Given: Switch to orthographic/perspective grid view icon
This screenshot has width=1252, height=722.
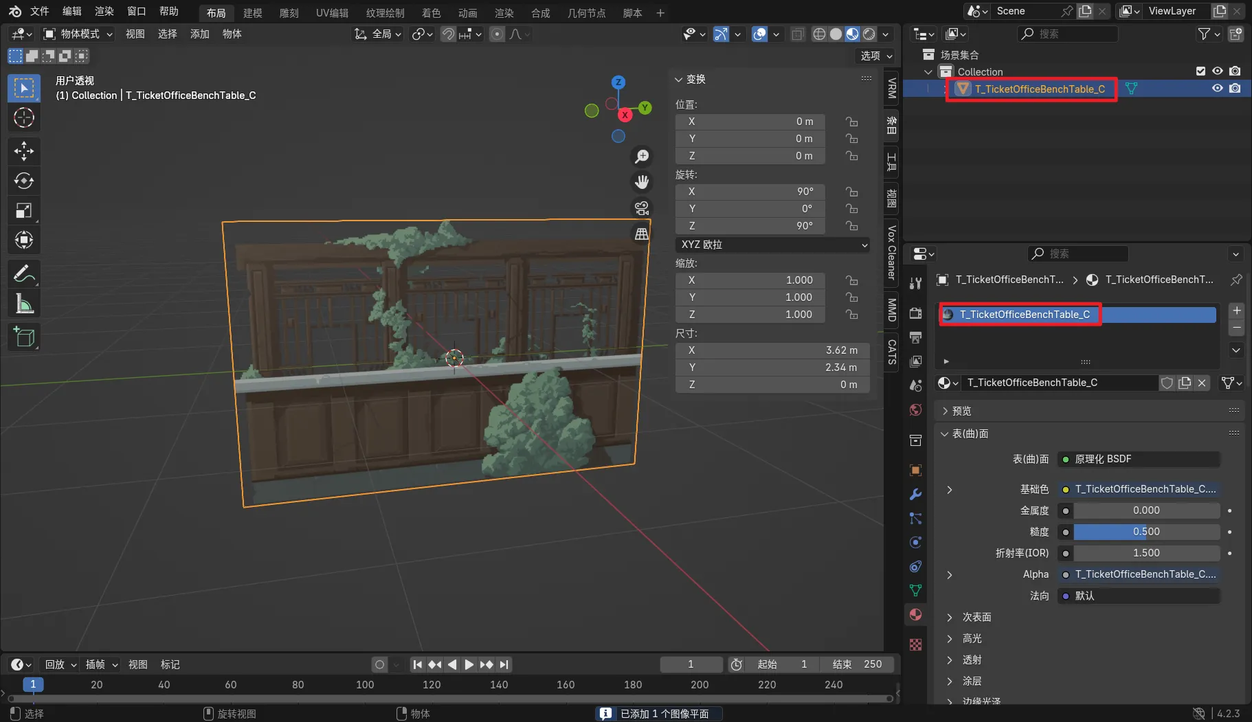Looking at the screenshot, I should point(642,234).
